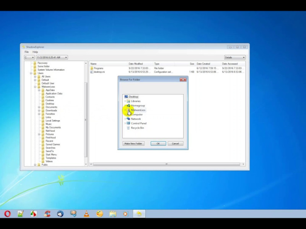The image size is (306, 229).
Task: Expand the Network node in Browse dialog
Action: tap(125, 119)
